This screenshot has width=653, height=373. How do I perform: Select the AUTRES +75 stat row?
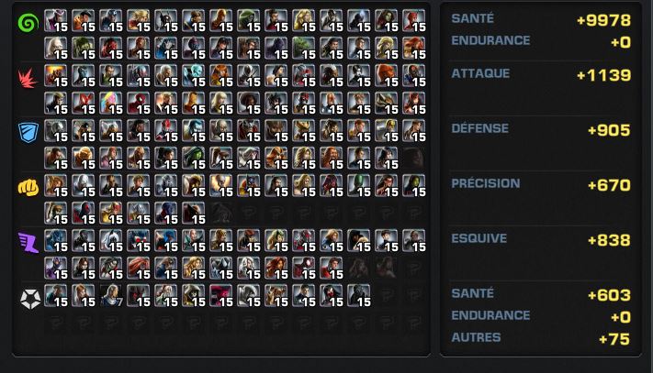541,338
